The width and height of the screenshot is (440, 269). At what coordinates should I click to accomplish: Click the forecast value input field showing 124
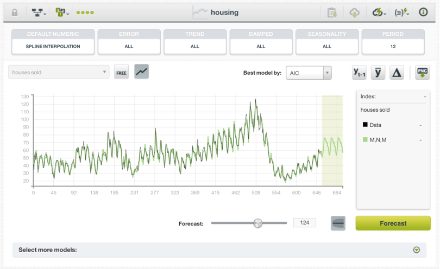pos(304,223)
